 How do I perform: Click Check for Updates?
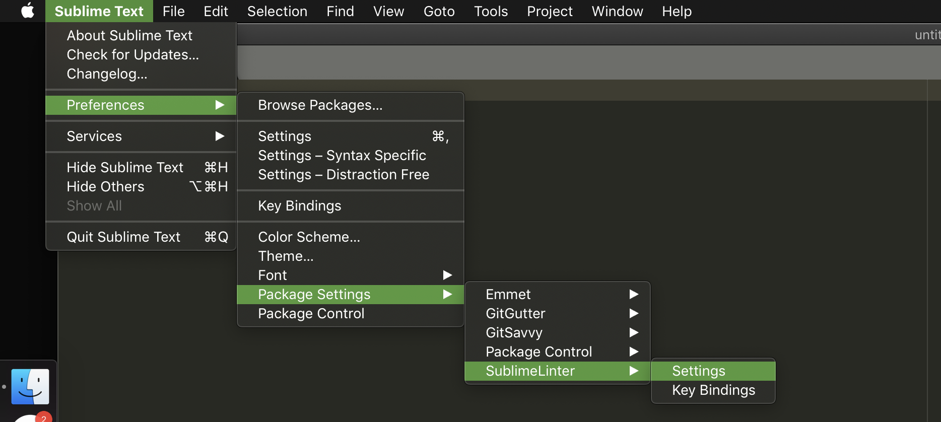pos(132,54)
